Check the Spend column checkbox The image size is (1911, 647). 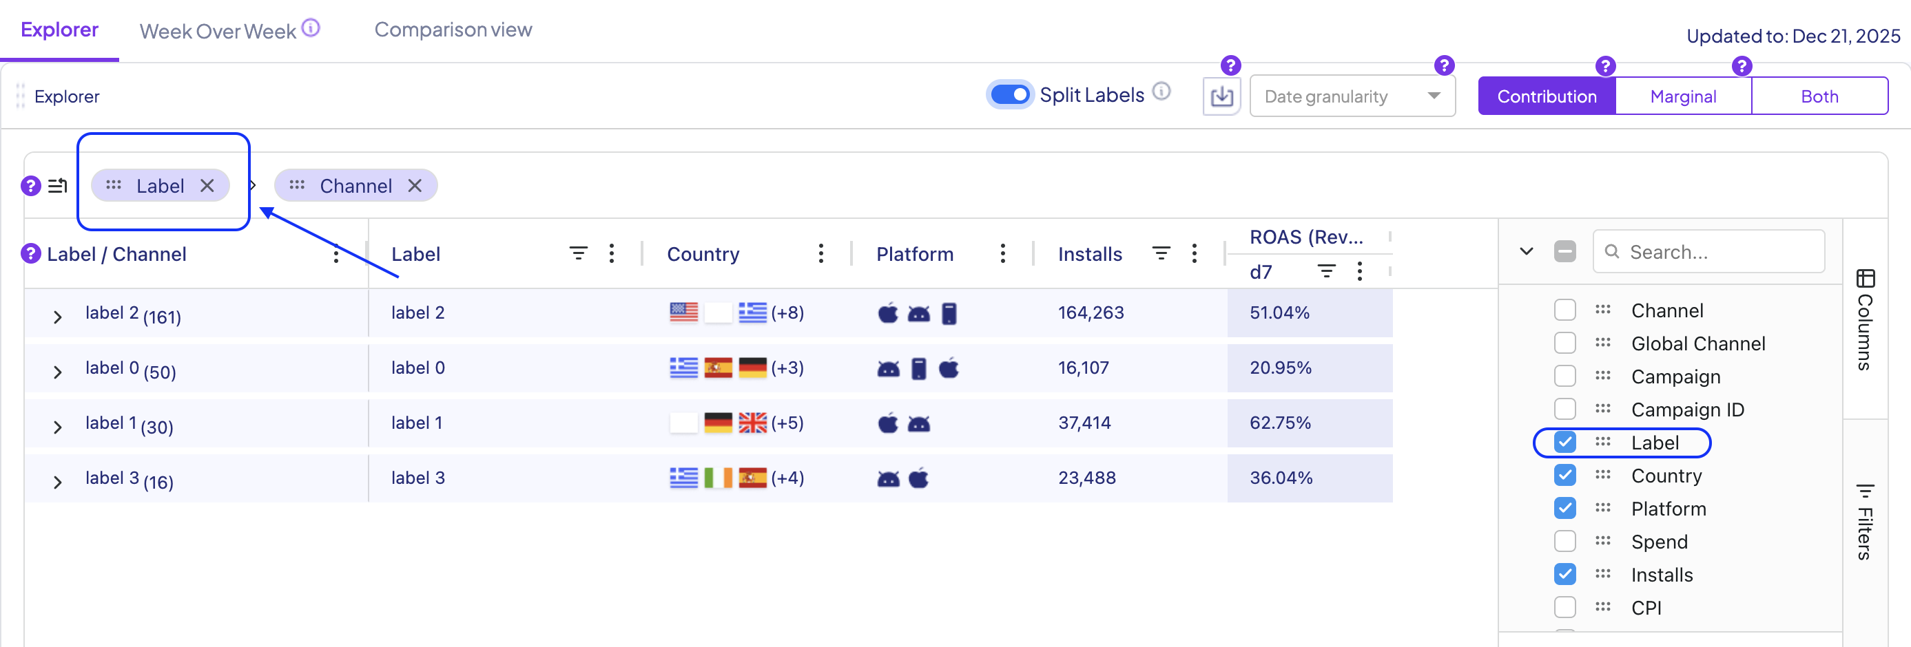pyautogui.click(x=1564, y=542)
